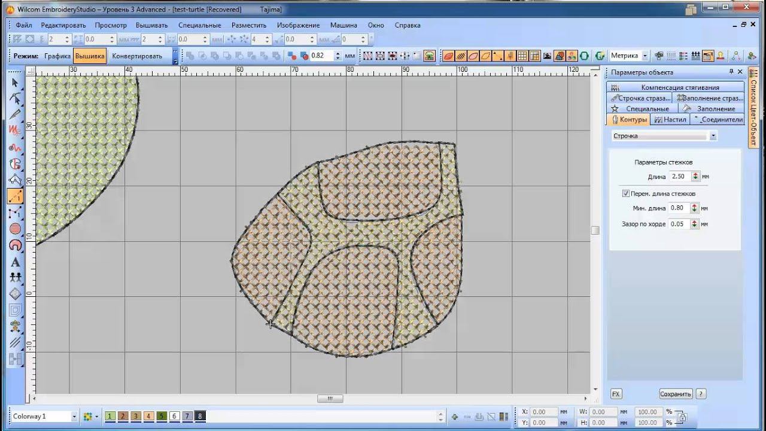Image resolution: width=766 pixels, height=431 pixels.
Task: Click the Конвертировать button
Action: point(137,56)
